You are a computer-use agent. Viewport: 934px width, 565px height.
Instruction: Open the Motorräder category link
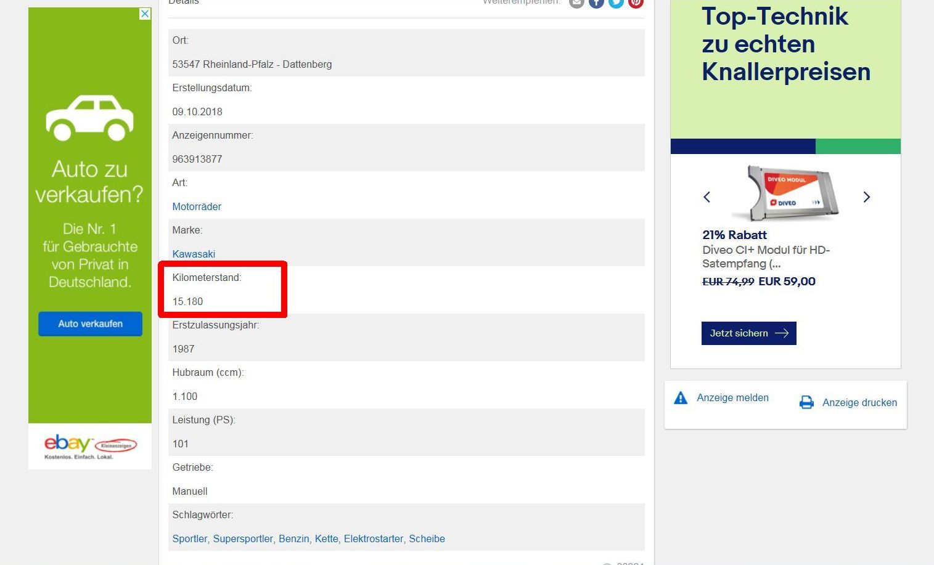click(x=197, y=206)
